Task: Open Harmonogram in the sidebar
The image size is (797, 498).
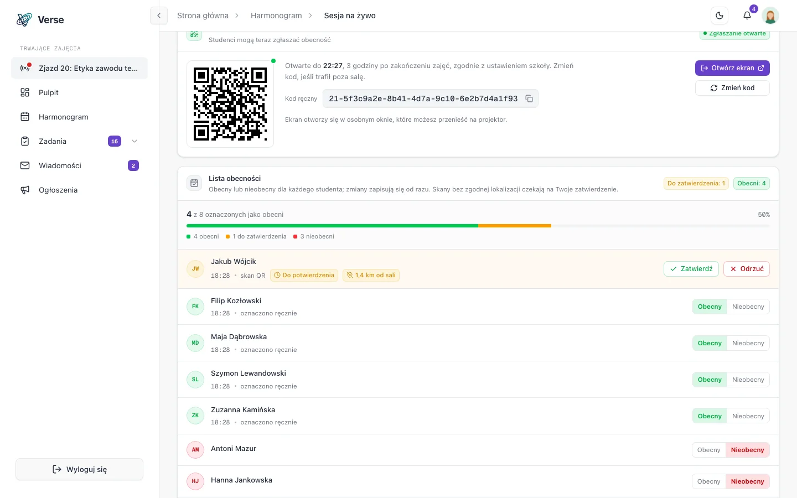Action: coord(79,117)
